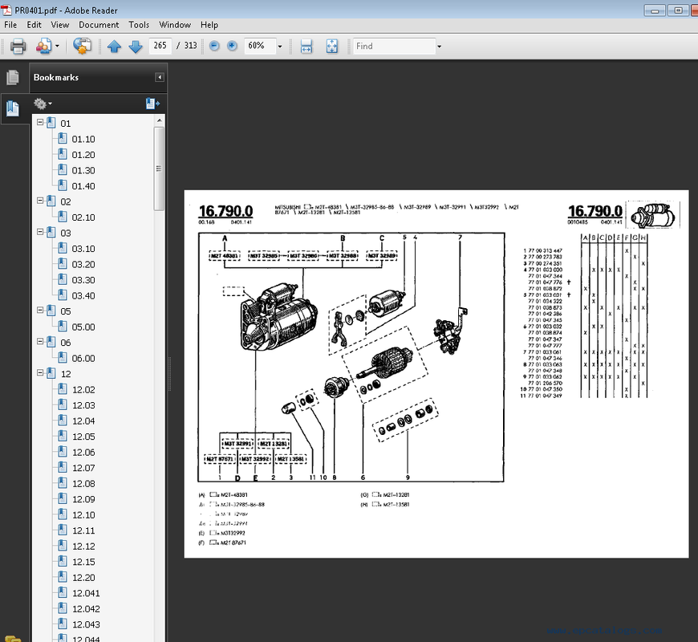Click the Adobe Reader PDF title icon

(6, 10)
